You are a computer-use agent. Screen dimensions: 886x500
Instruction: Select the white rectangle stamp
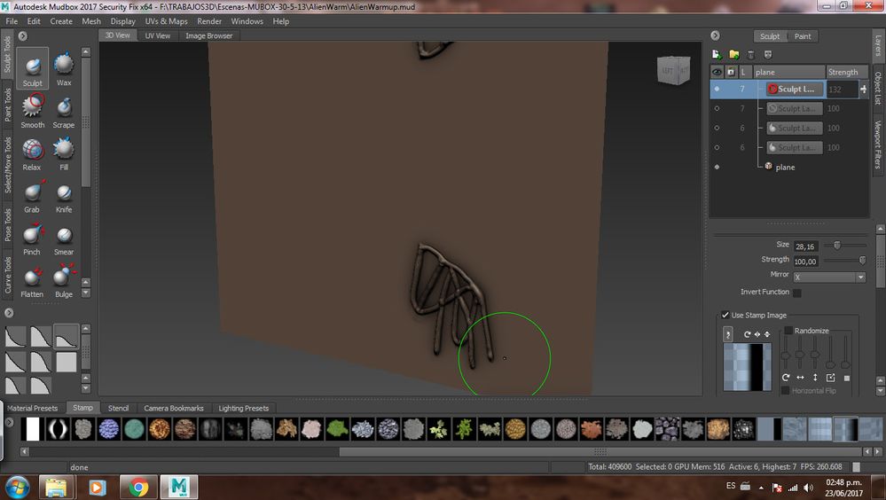click(32, 429)
